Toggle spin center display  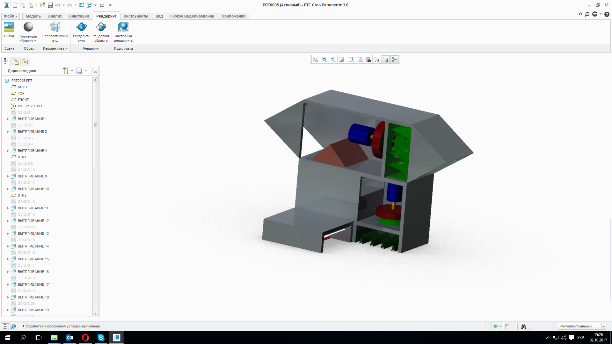395,59
